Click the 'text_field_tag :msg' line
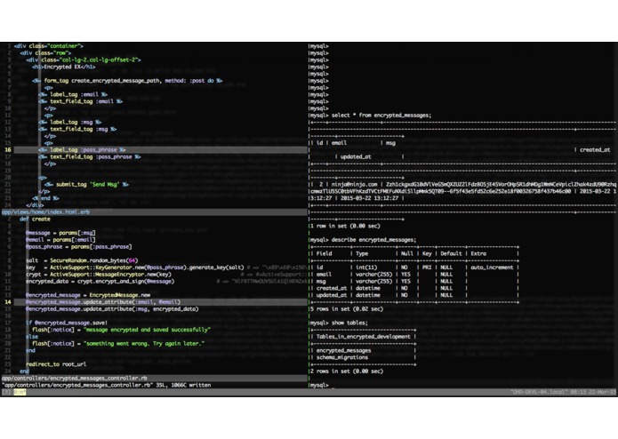The image size is (618, 439). 77,129
